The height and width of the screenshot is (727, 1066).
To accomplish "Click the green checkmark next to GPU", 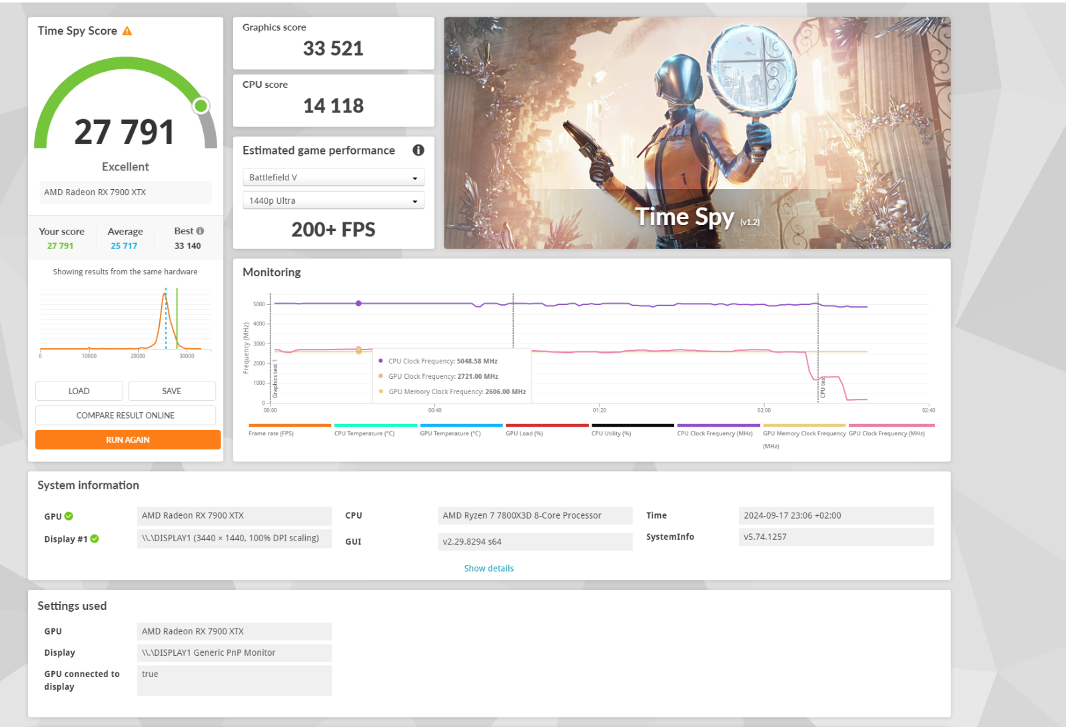I will pyautogui.click(x=69, y=516).
